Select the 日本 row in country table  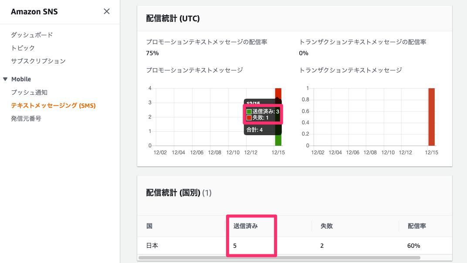(152, 245)
